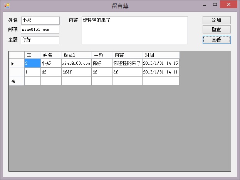The image size is (240, 180).
Task: Click the 时间 column header
Action: [161, 55]
